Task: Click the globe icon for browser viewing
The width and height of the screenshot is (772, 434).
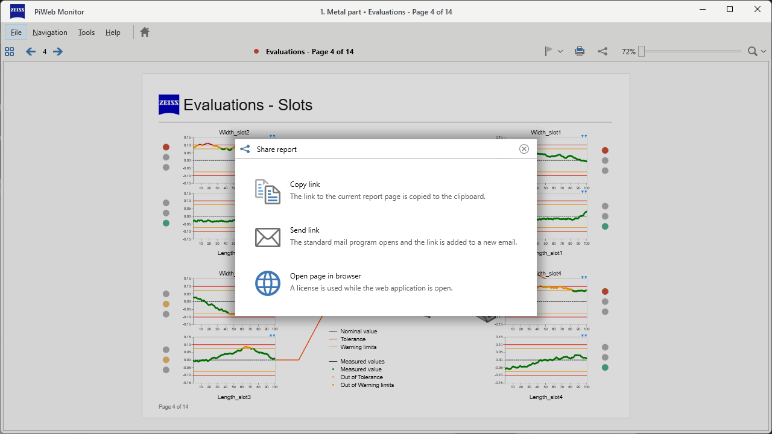Action: [267, 283]
